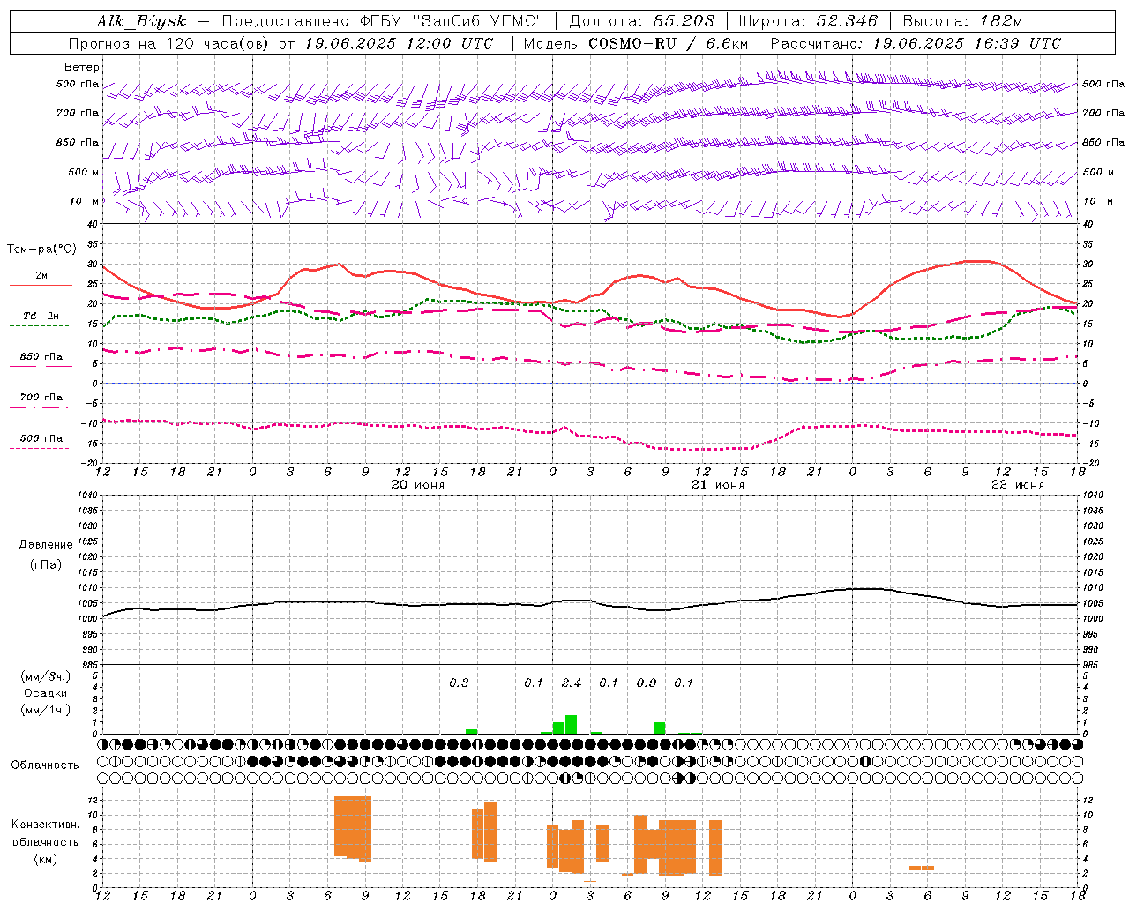The height and width of the screenshot is (903, 1129).
Task: Click the tallest green precipitation bar under '2.4'
Action: [572, 725]
